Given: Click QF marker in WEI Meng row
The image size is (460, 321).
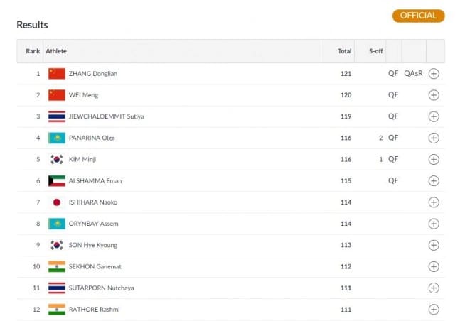Looking at the screenshot, I should 393,94.
